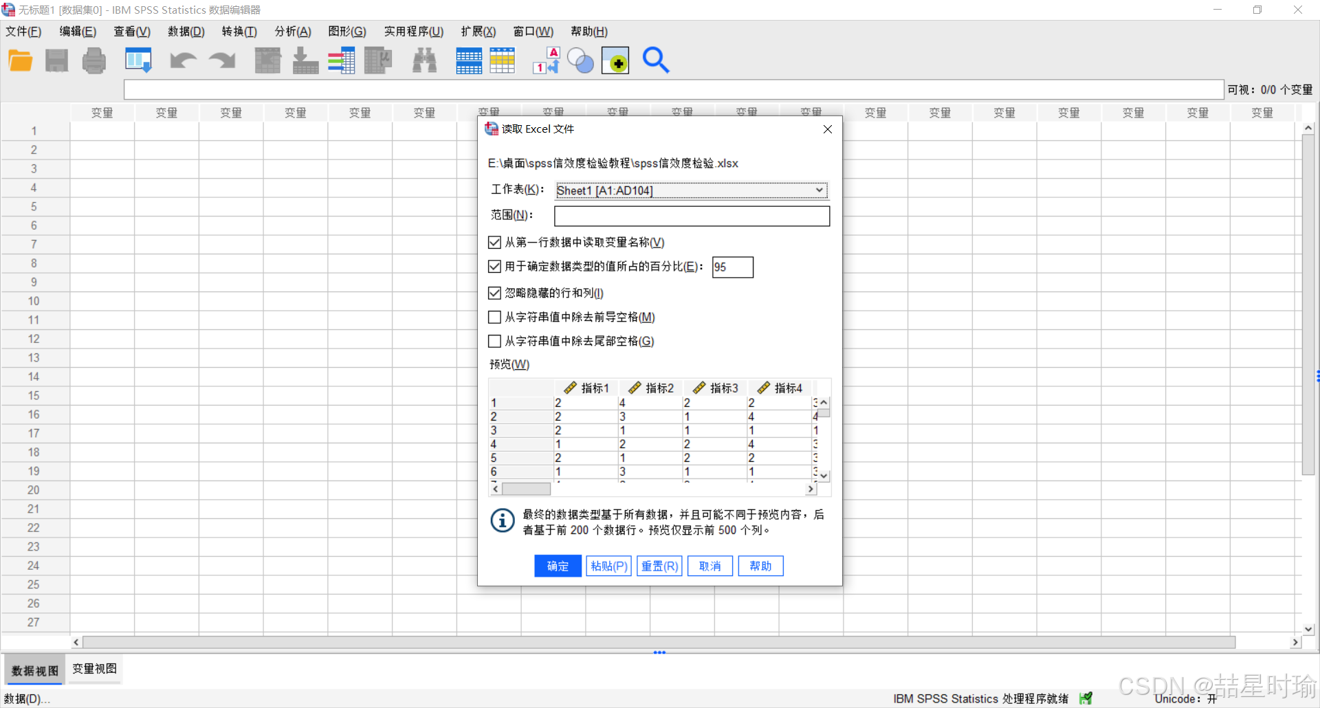This screenshot has width=1320, height=708.
Task: Click the information icon in the dialog
Action: (x=503, y=520)
